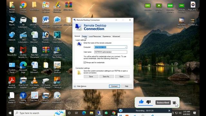Click the Save button in Connection settings
Screen dimensions: 206x116
click(x=91, y=76)
